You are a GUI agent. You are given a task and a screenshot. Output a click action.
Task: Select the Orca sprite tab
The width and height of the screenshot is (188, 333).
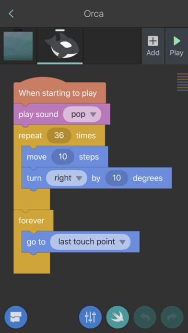coord(60,46)
